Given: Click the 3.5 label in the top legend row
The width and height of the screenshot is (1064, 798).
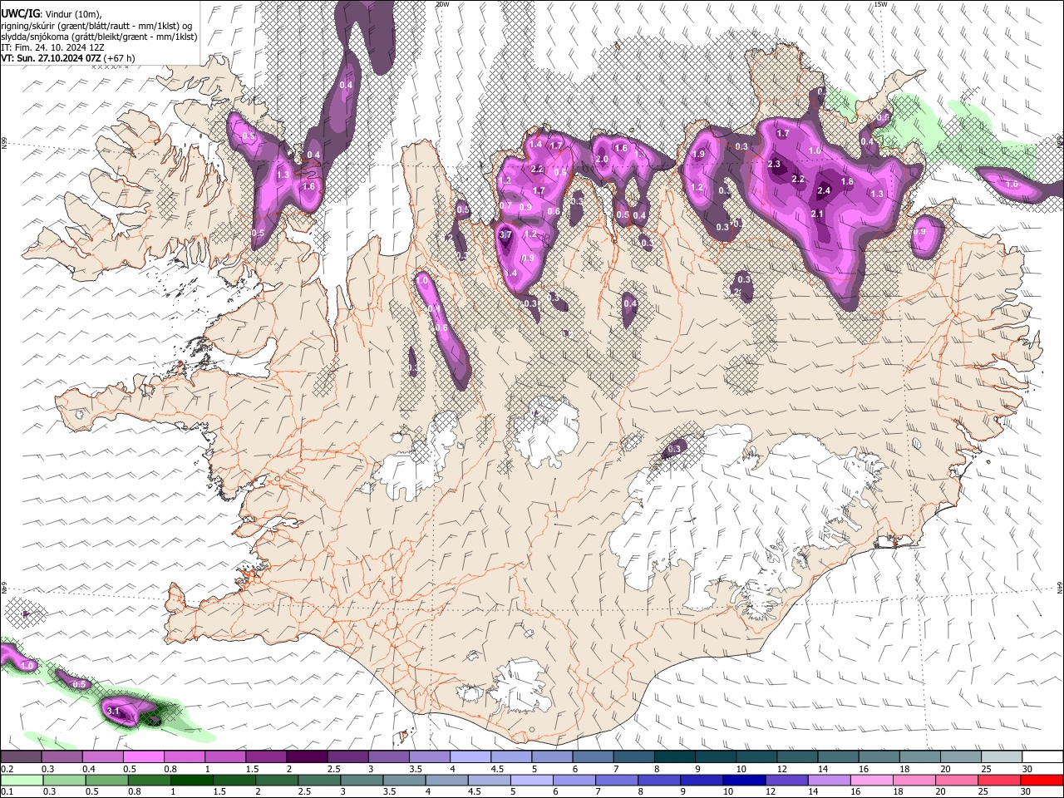Looking at the screenshot, I should (416, 769).
